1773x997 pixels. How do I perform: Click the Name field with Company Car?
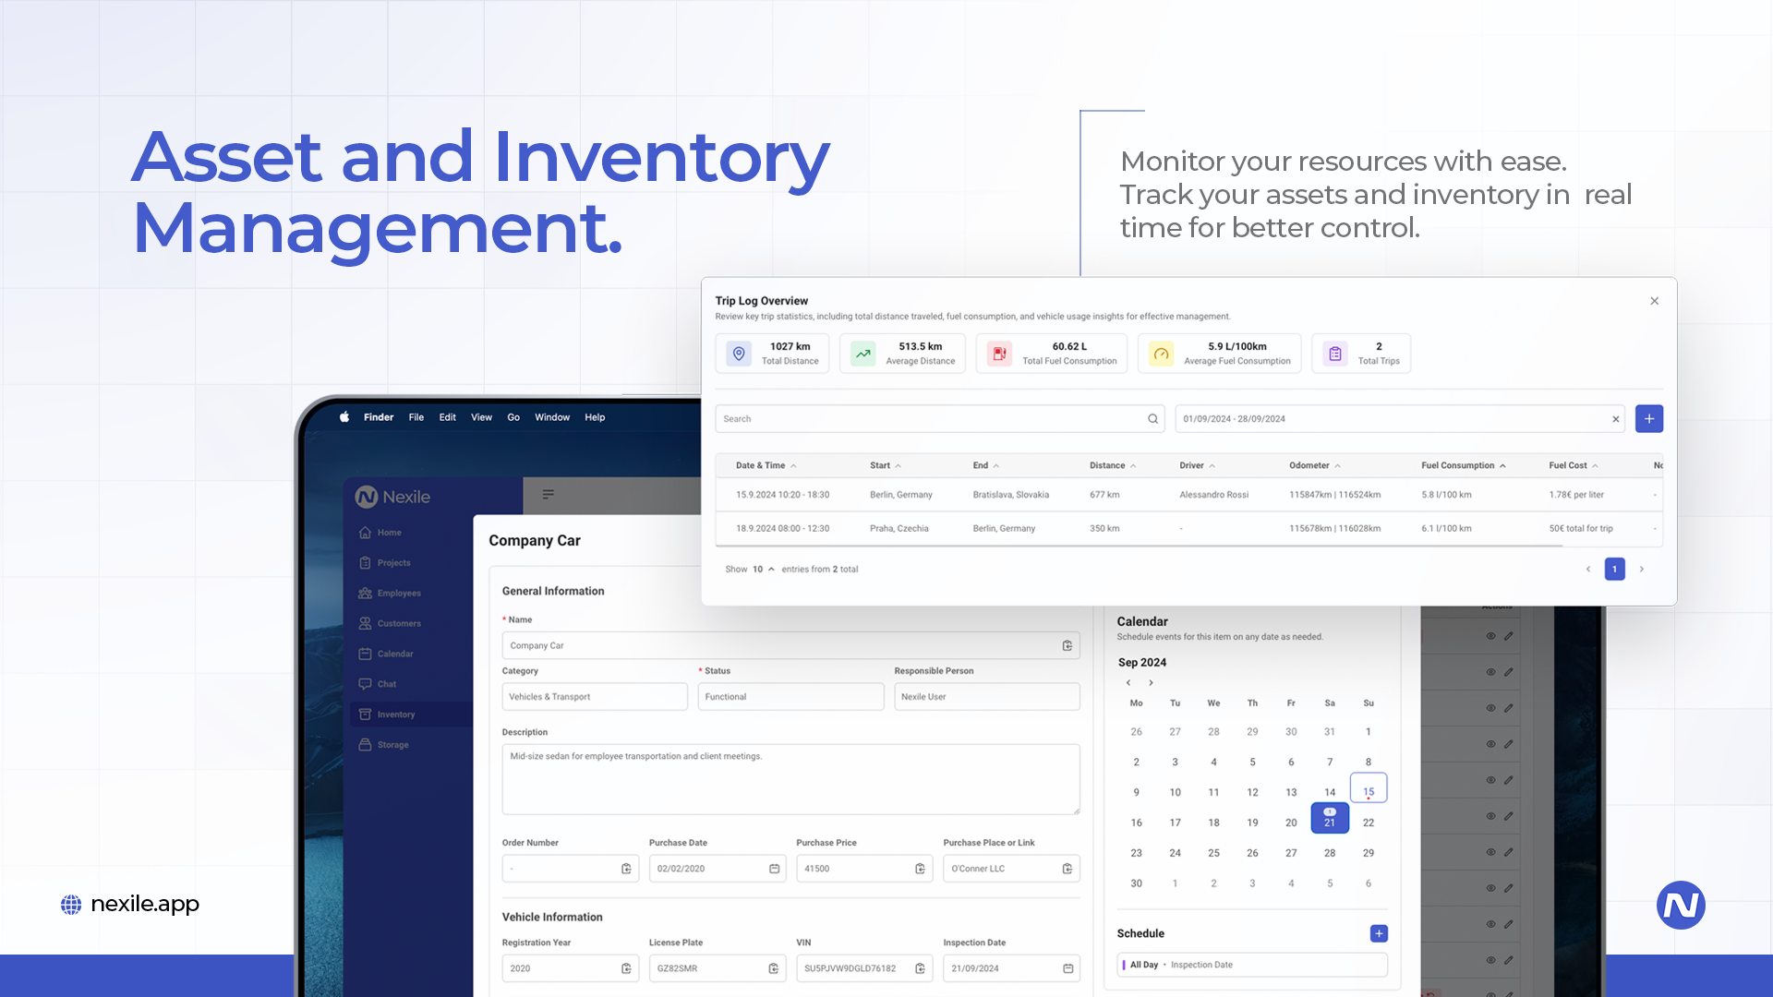pos(790,646)
